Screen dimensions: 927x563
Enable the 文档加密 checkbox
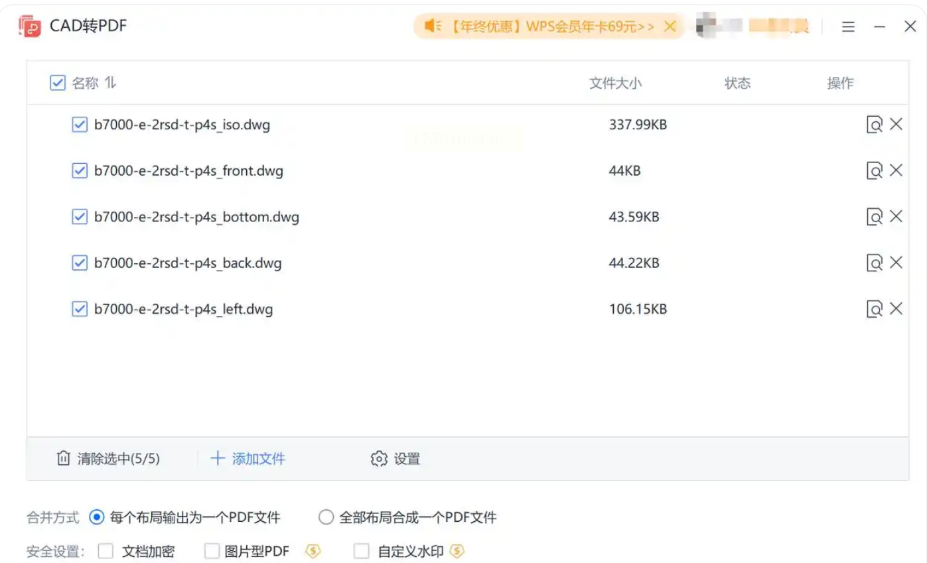coord(106,551)
